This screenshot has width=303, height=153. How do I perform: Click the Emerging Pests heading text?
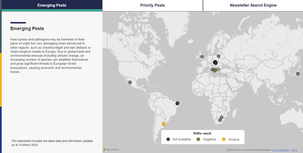pos(27,28)
